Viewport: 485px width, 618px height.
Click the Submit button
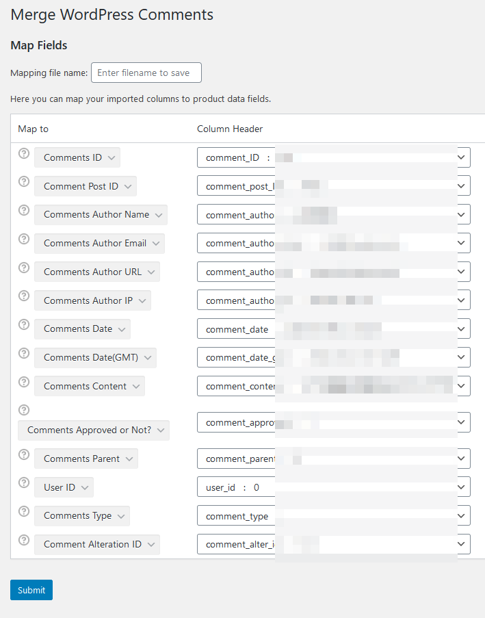pyautogui.click(x=31, y=590)
